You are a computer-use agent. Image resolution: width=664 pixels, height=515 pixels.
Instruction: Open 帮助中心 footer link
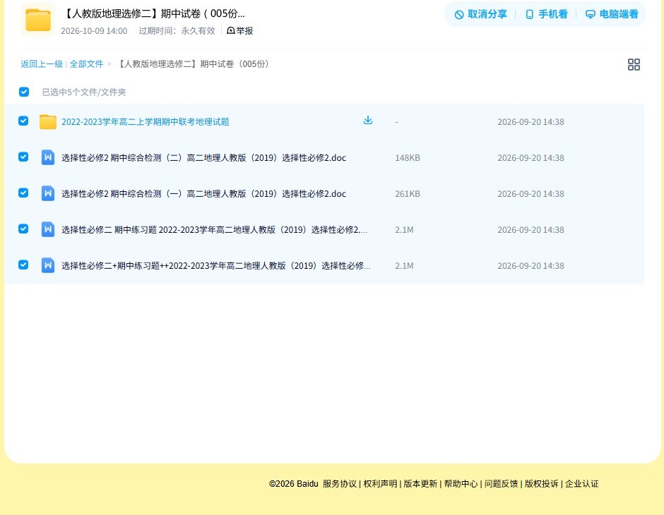point(461,484)
